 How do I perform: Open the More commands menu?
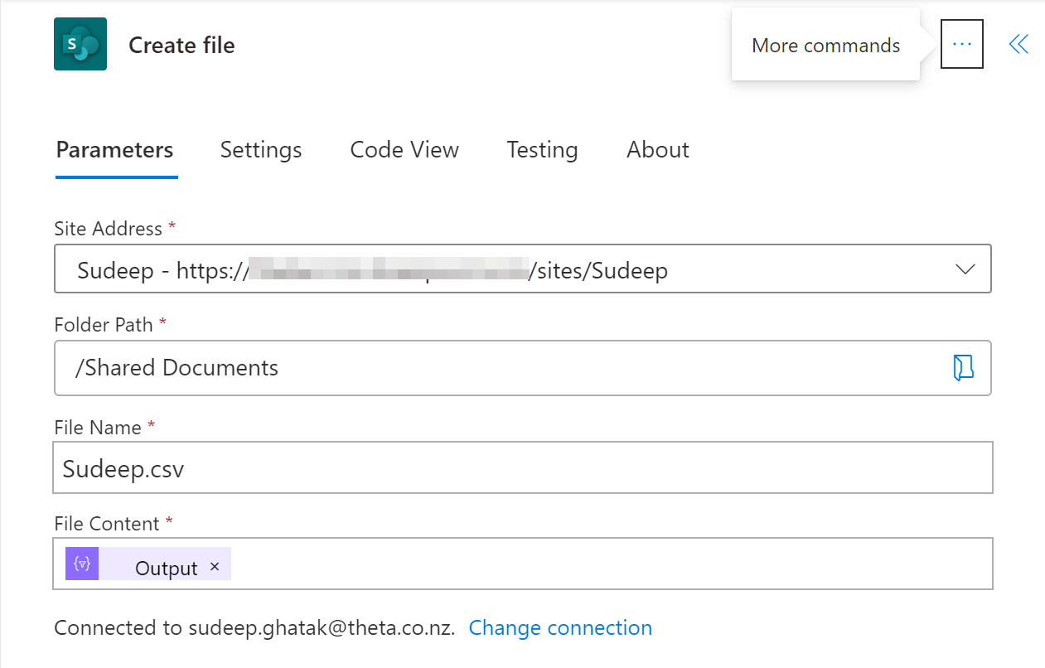click(961, 43)
